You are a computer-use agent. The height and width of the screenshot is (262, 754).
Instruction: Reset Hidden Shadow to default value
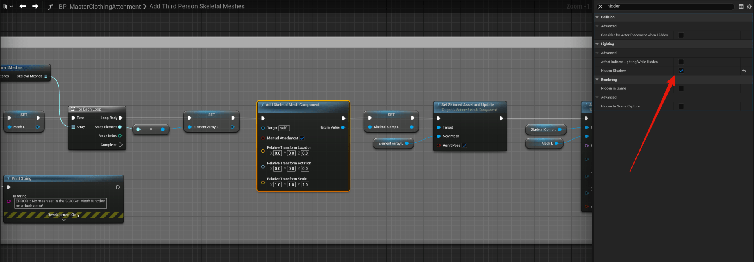744,71
